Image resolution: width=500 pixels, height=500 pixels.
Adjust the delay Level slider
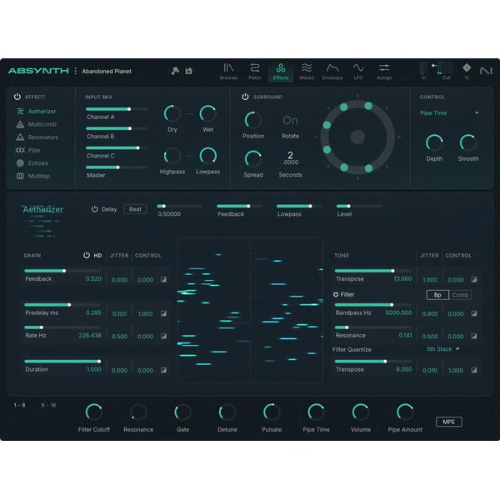pos(359,207)
